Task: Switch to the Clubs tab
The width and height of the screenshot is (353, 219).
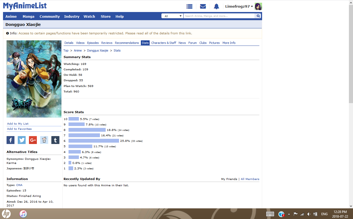Action: click(x=203, y=43)
